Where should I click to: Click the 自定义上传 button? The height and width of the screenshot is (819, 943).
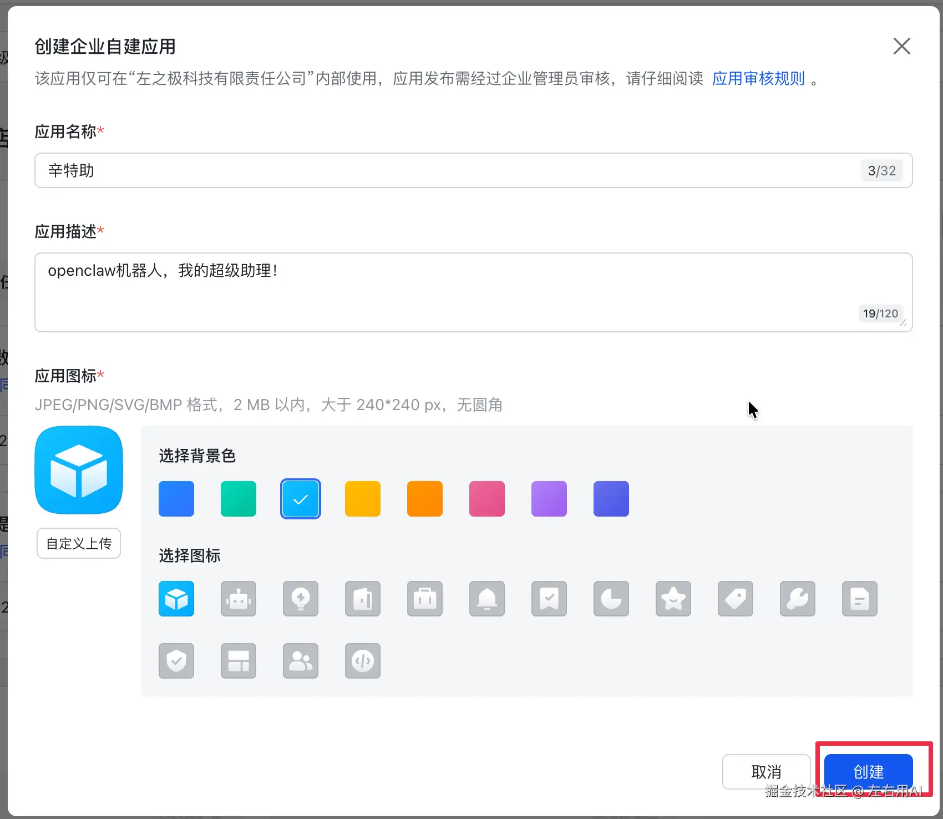(79, 543)
